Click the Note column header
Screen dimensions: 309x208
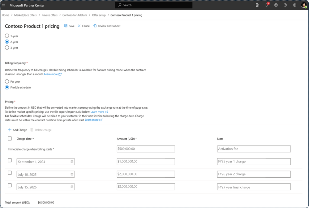220,139
